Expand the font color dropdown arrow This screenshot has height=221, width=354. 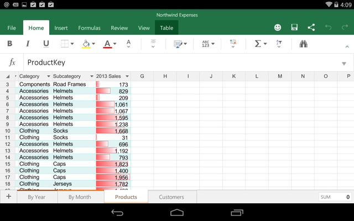(x=114, y=44)
